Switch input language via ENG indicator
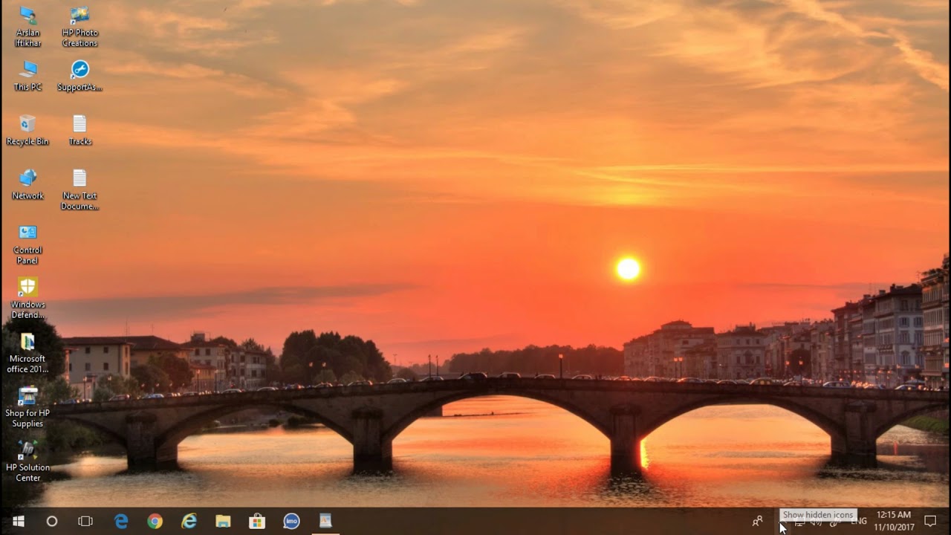Screen dimensions: 951x535 pos(859,522)
